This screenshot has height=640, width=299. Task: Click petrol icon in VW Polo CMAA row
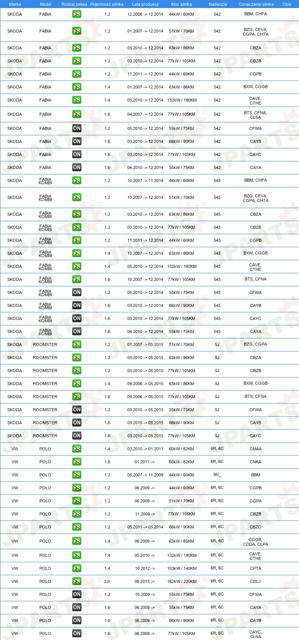77,449
